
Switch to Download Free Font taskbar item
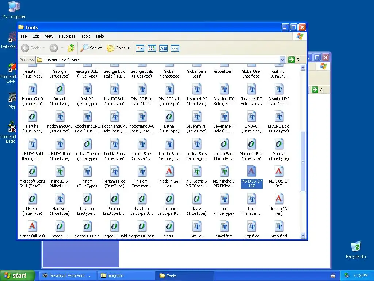[x=68, y=276]
